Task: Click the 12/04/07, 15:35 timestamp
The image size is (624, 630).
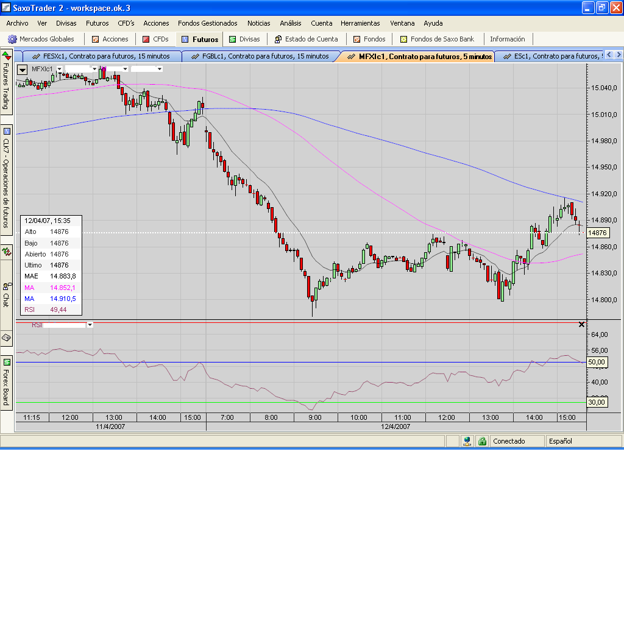Action: click(47, 221)
